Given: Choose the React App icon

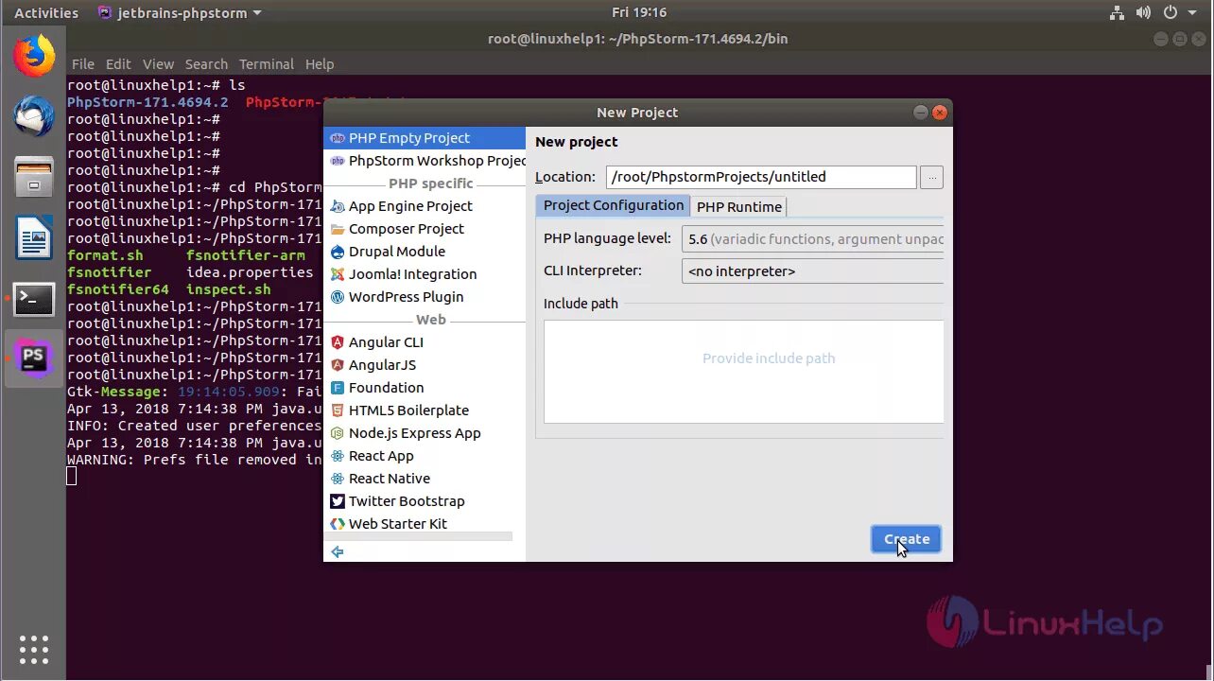Looking at the screenshot, I should tap(338, 456).
